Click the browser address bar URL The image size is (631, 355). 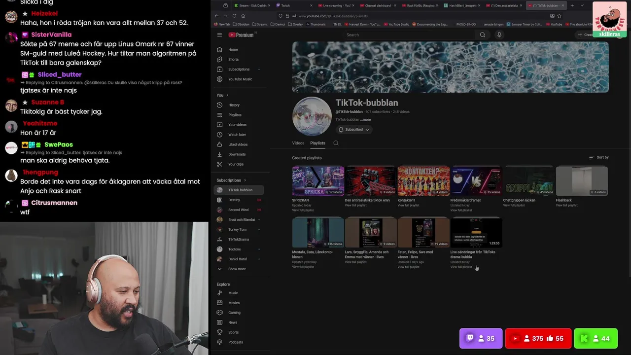click(333, 16)
